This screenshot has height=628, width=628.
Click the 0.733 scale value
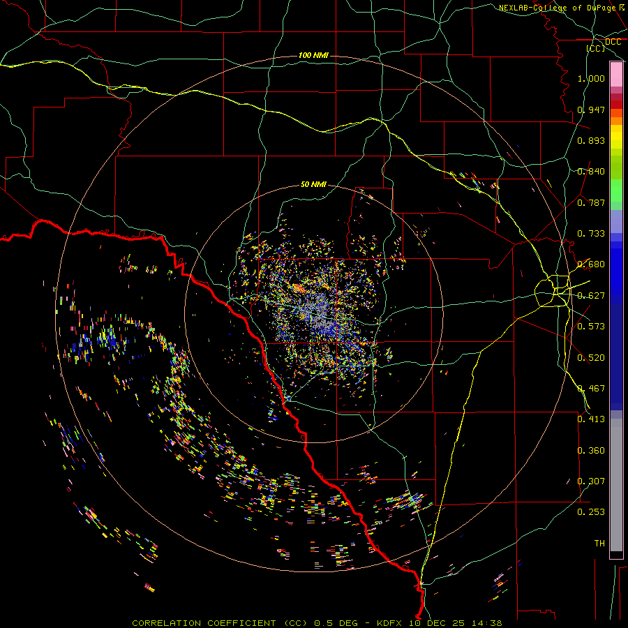pos(591,234)
